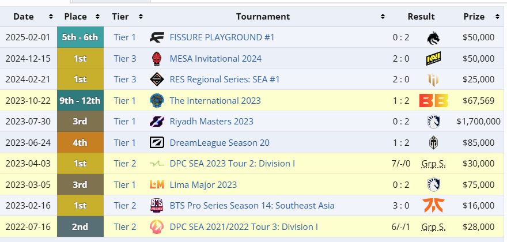Click the Team Spirit logo in FISSURE PLAYGROUND row
This screenshot has width=507, height=242.
pyautogui.click(x=433, y=37)
